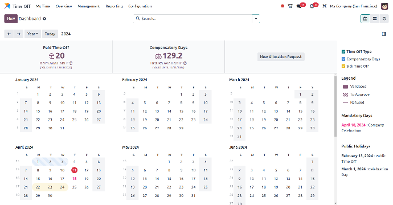Open the VoIP phone icon
This screenshot has height=205, width=393.
click(x=290, y=6)
